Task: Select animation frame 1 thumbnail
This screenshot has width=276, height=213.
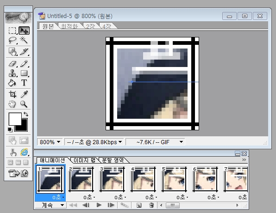Action: tap(50, 179)
